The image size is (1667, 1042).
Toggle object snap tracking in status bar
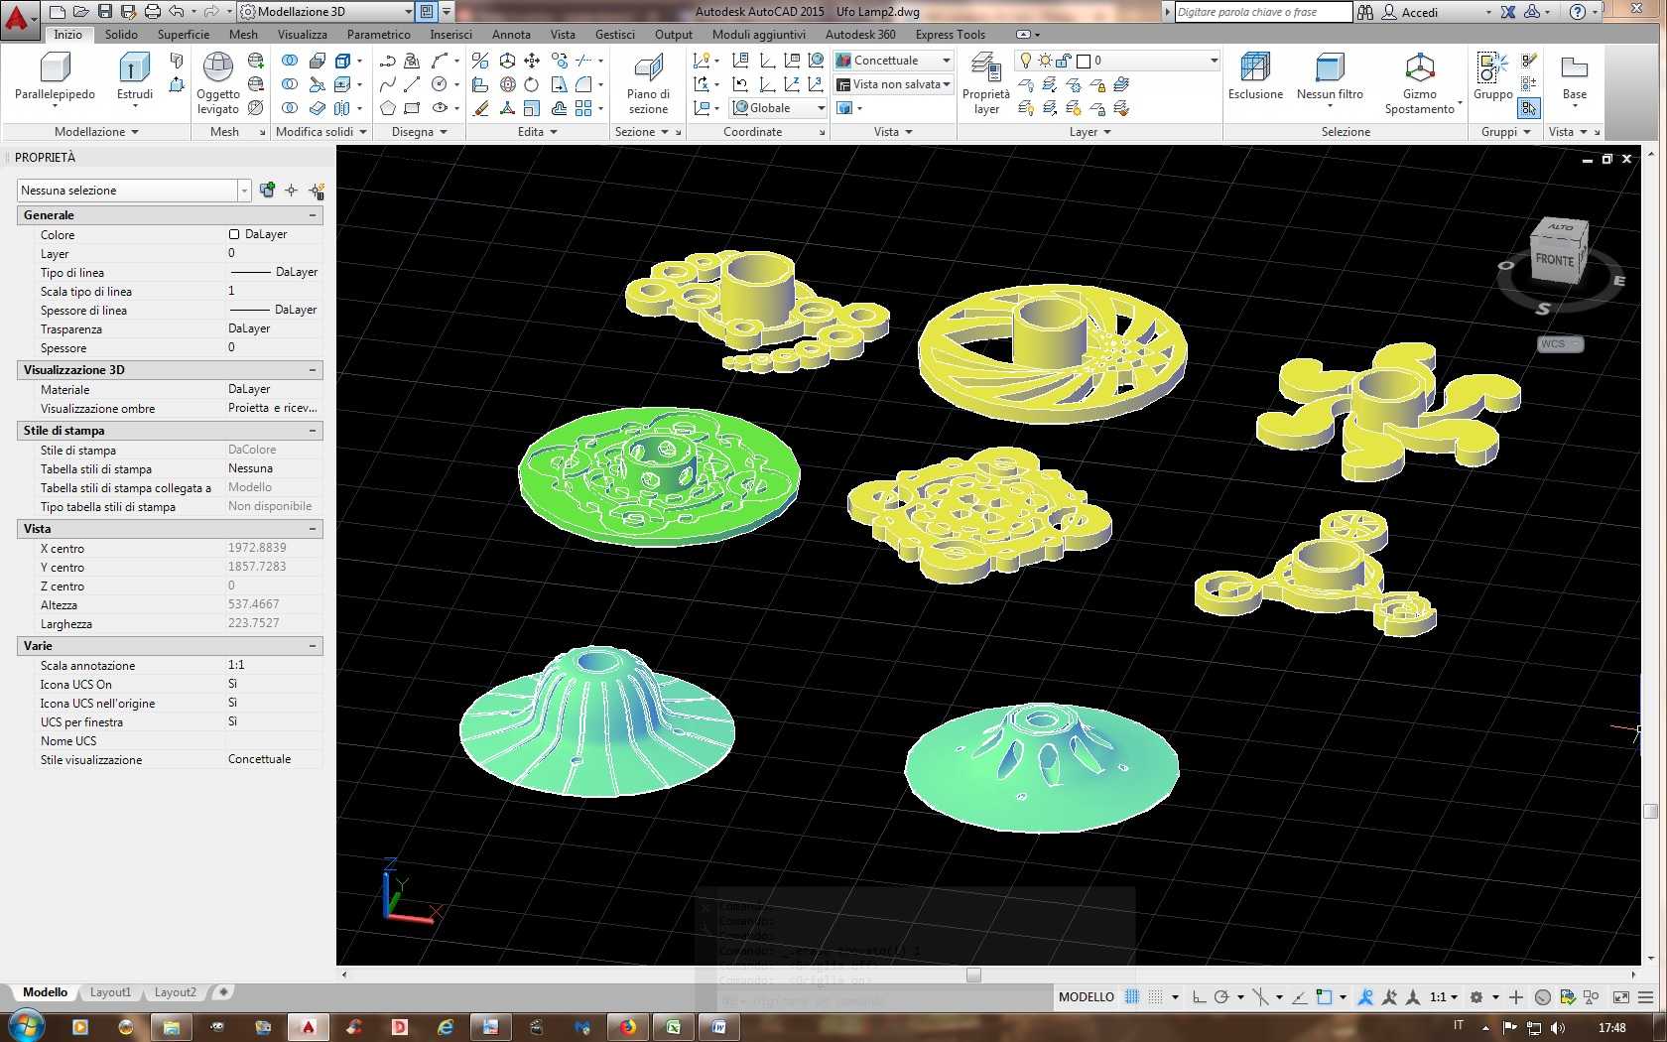click(1299, 997)
